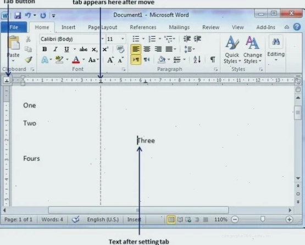Click the zoom slider handle
Screen dimensions: 305x245
pyautogui.click(x=263, y=219)
